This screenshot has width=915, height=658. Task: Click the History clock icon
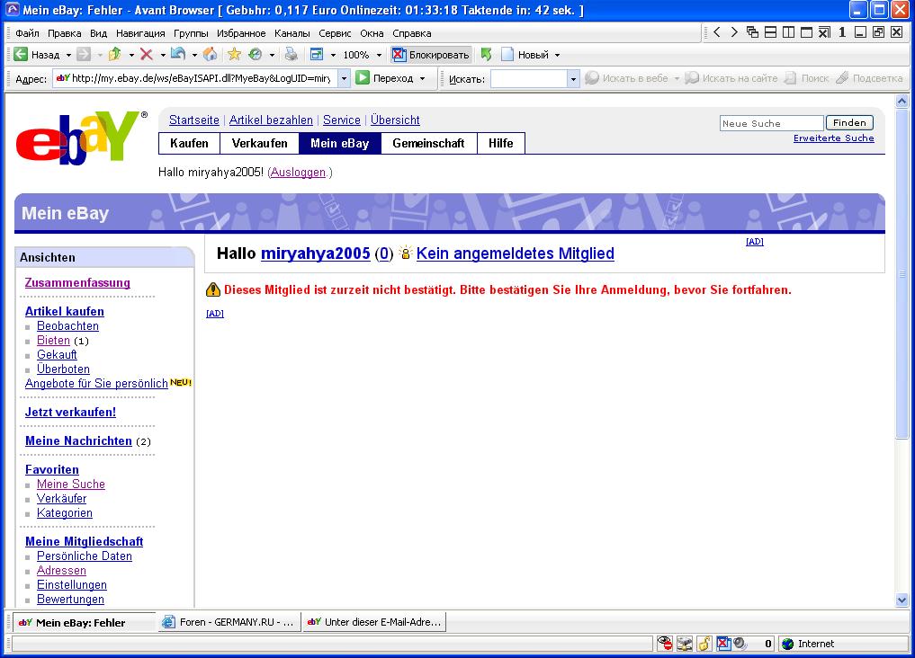coord(255,54)
